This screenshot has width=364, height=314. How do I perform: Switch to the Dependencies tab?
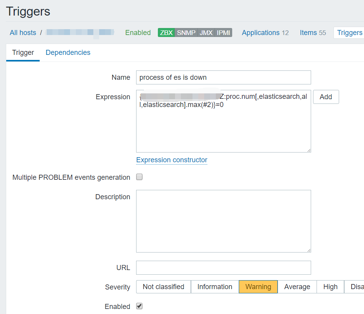[x=68, y=53]
